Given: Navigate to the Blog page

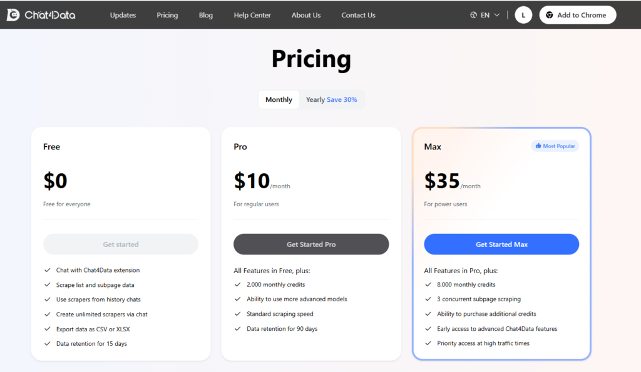Looking at the screenshot, I should point(206,15).
